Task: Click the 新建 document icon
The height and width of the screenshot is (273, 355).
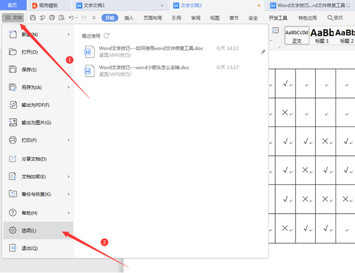Action: [13, 34]
